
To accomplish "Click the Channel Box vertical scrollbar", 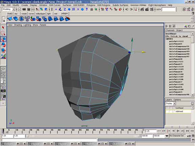I will click(x=193, y=64).
